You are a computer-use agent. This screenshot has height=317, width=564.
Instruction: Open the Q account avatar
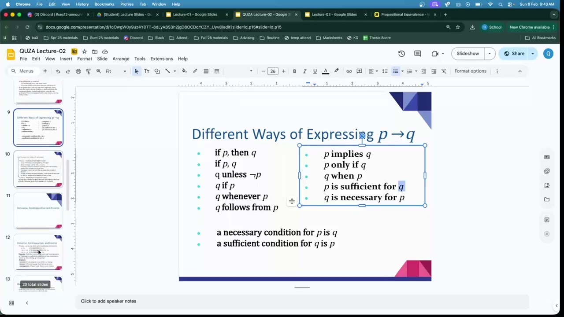coord(548,54)
